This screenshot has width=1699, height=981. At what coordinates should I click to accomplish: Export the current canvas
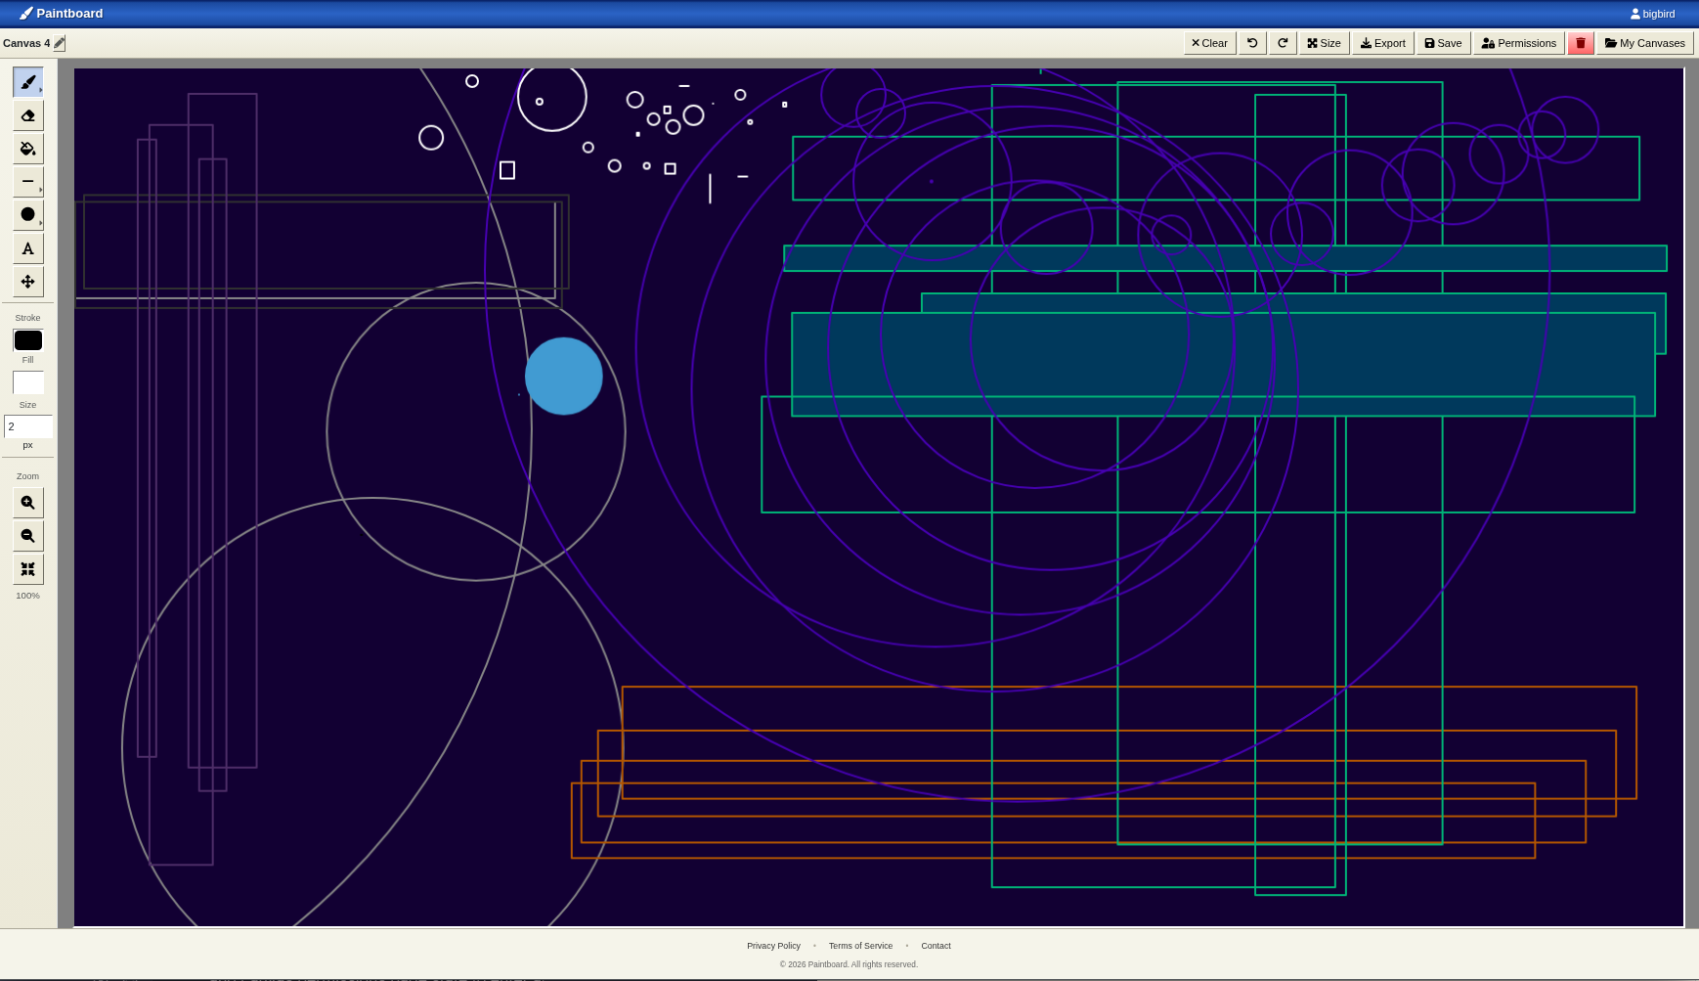(1381, 43)
